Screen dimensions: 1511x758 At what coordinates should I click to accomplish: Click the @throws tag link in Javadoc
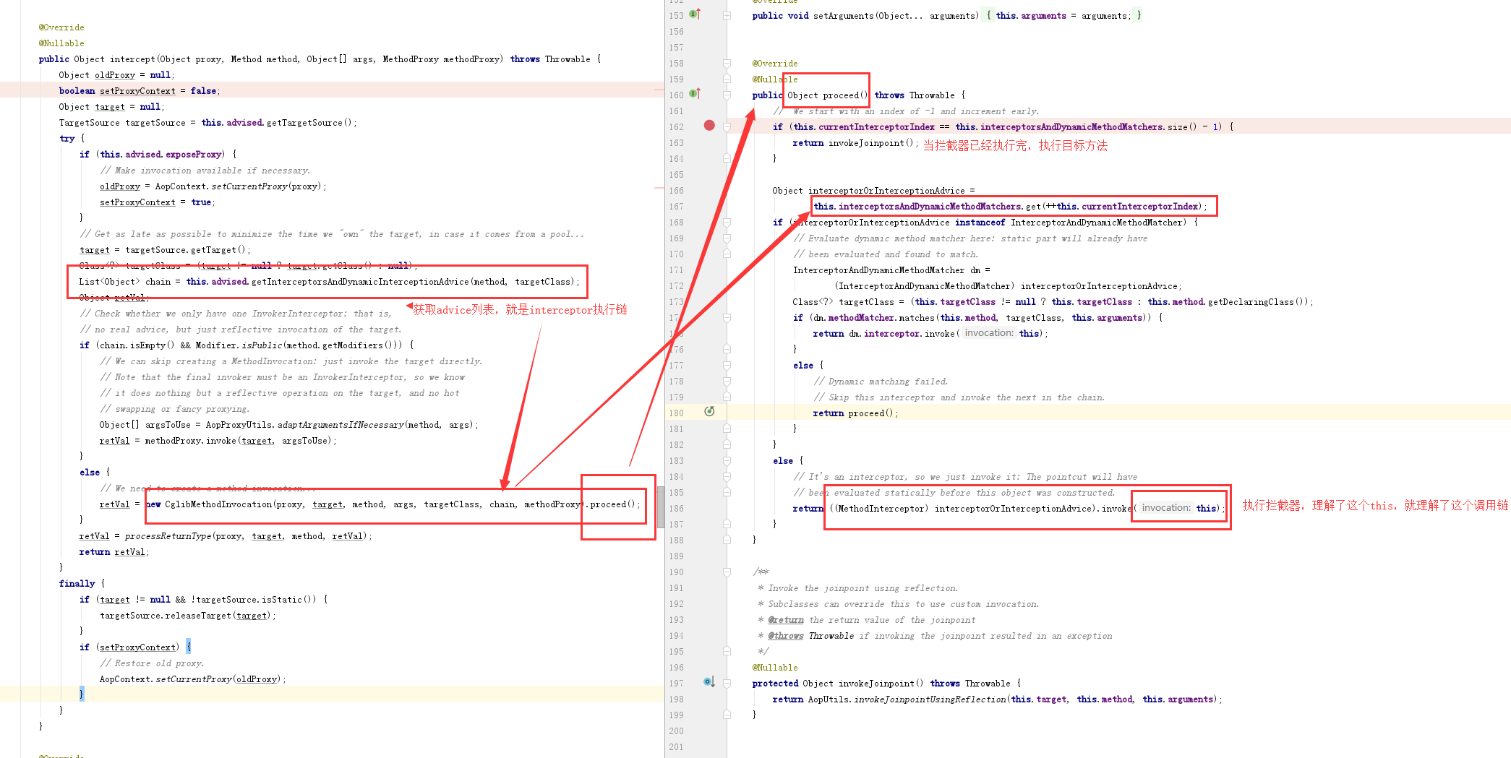pos(784,635)
